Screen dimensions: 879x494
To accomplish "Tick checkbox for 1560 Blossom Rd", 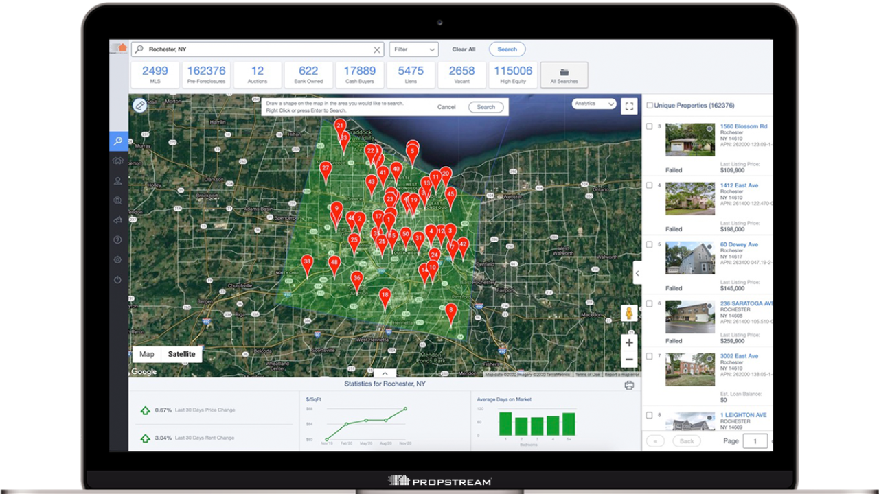I will tap(650, 127).
